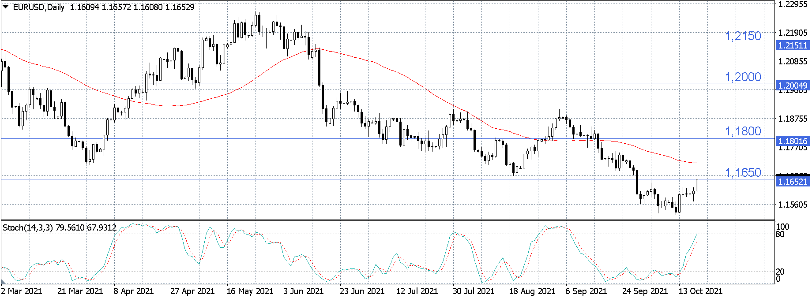
Task: Click the blue 1.21511 price tag
Action: (x=793, y=45)
